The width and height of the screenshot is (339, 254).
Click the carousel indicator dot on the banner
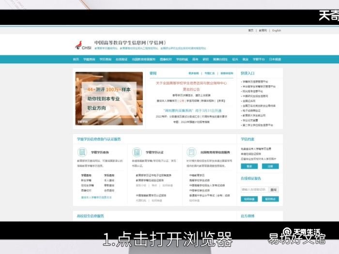(136, 121)
